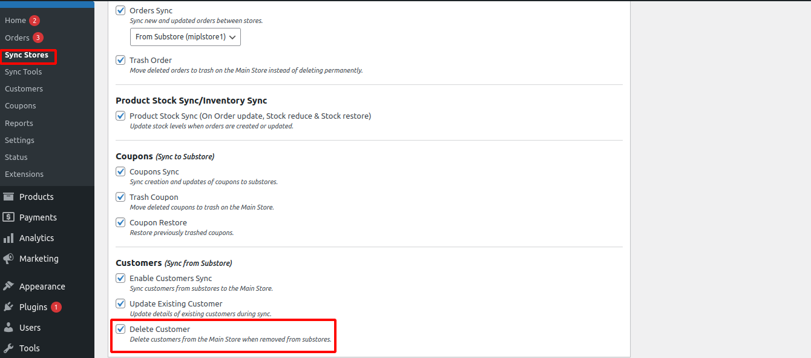Open the Extensions submenu link
Viewport: 811px width, 358px height.
pyautogui.click(x=24, y=174)
